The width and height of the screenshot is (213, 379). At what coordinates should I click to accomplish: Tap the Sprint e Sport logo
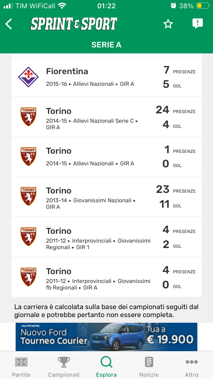pyautogui.click(x=74, y=24)
